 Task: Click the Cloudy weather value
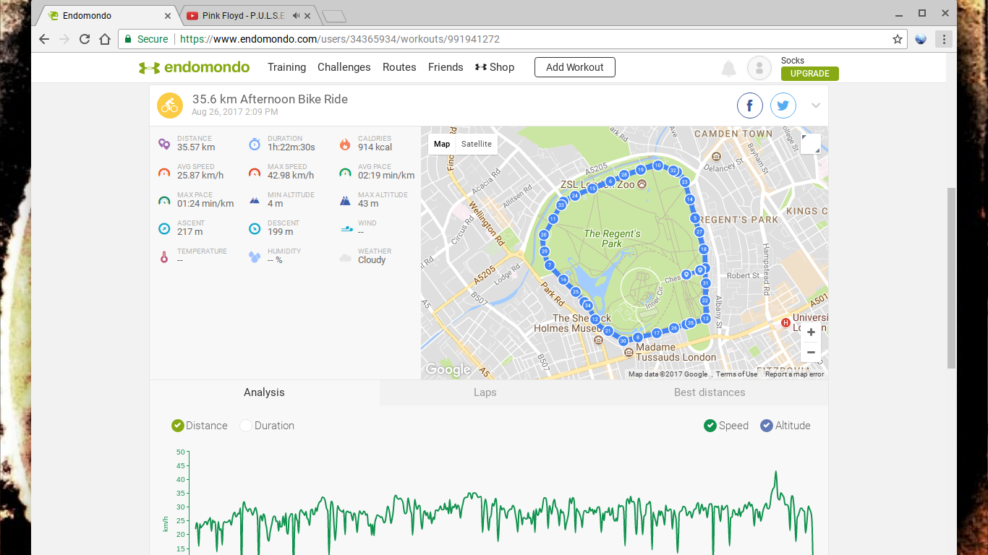pos(372,260)
